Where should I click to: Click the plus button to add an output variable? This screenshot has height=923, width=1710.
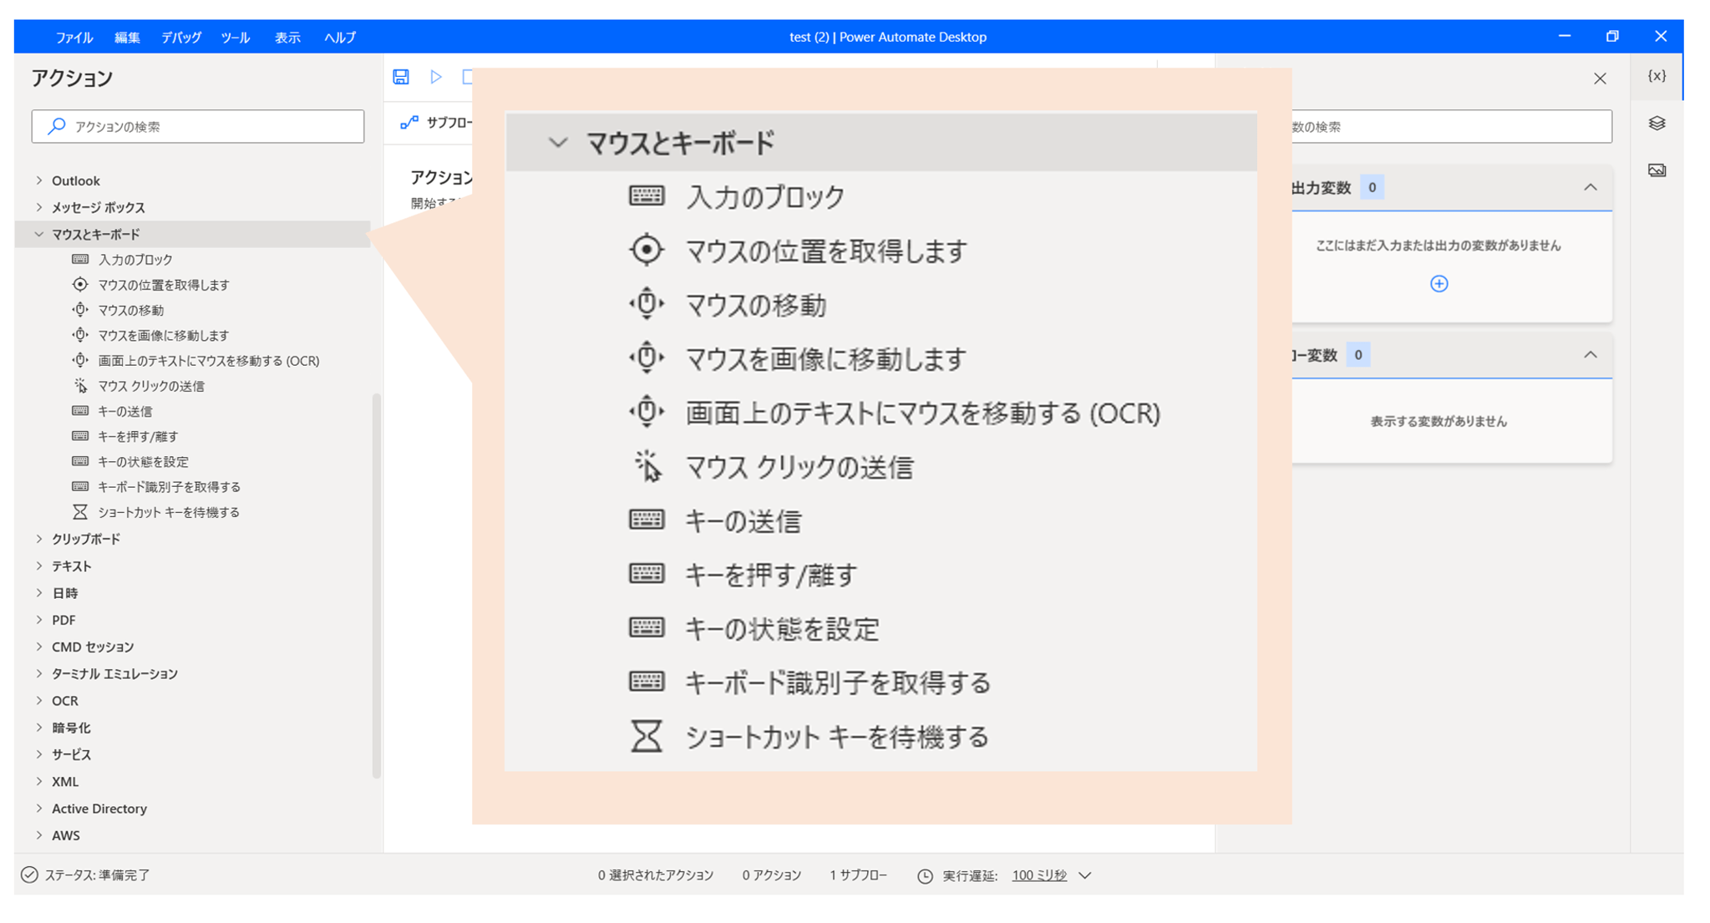1439,284
